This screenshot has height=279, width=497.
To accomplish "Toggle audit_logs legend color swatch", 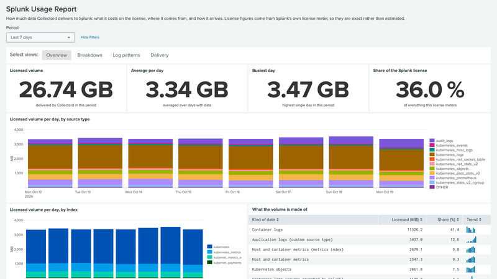I will [432, 141].
